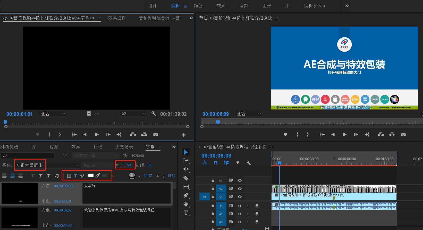
Task: Expand workspace overflow chevrons at top
Action: coord(347,6)
